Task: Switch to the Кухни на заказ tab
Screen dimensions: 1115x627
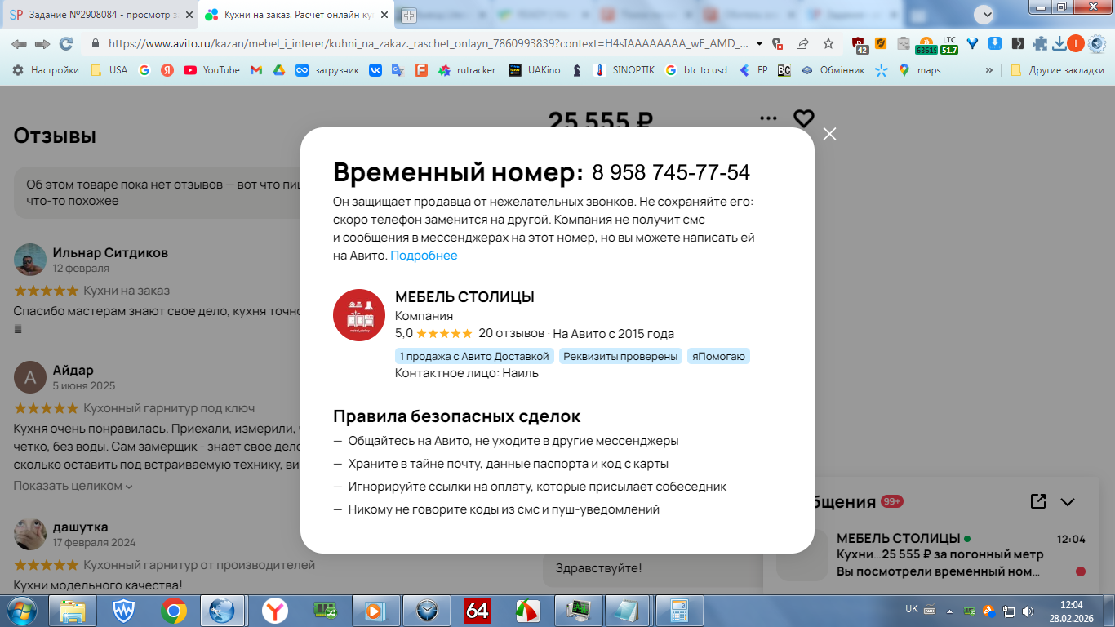Action: (x=295, y=15)
